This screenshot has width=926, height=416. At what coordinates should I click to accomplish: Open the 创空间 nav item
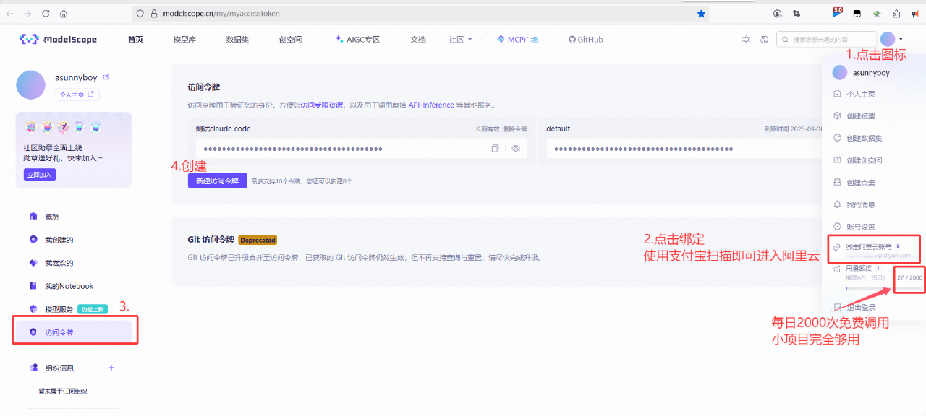point(290,40)
